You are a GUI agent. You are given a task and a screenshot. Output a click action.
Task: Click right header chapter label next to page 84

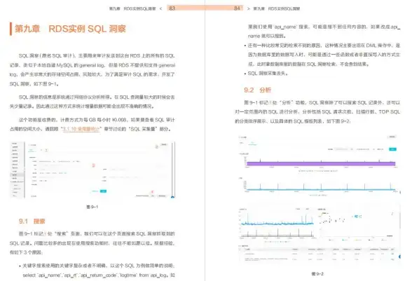point(276,8)
